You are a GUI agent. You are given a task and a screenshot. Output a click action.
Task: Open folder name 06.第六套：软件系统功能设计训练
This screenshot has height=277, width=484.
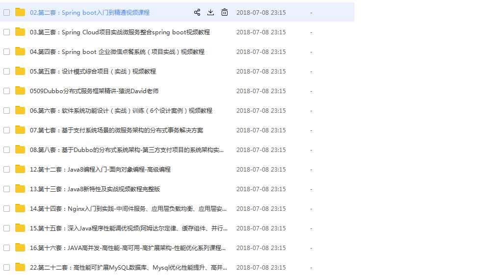[x=121, y=110]
